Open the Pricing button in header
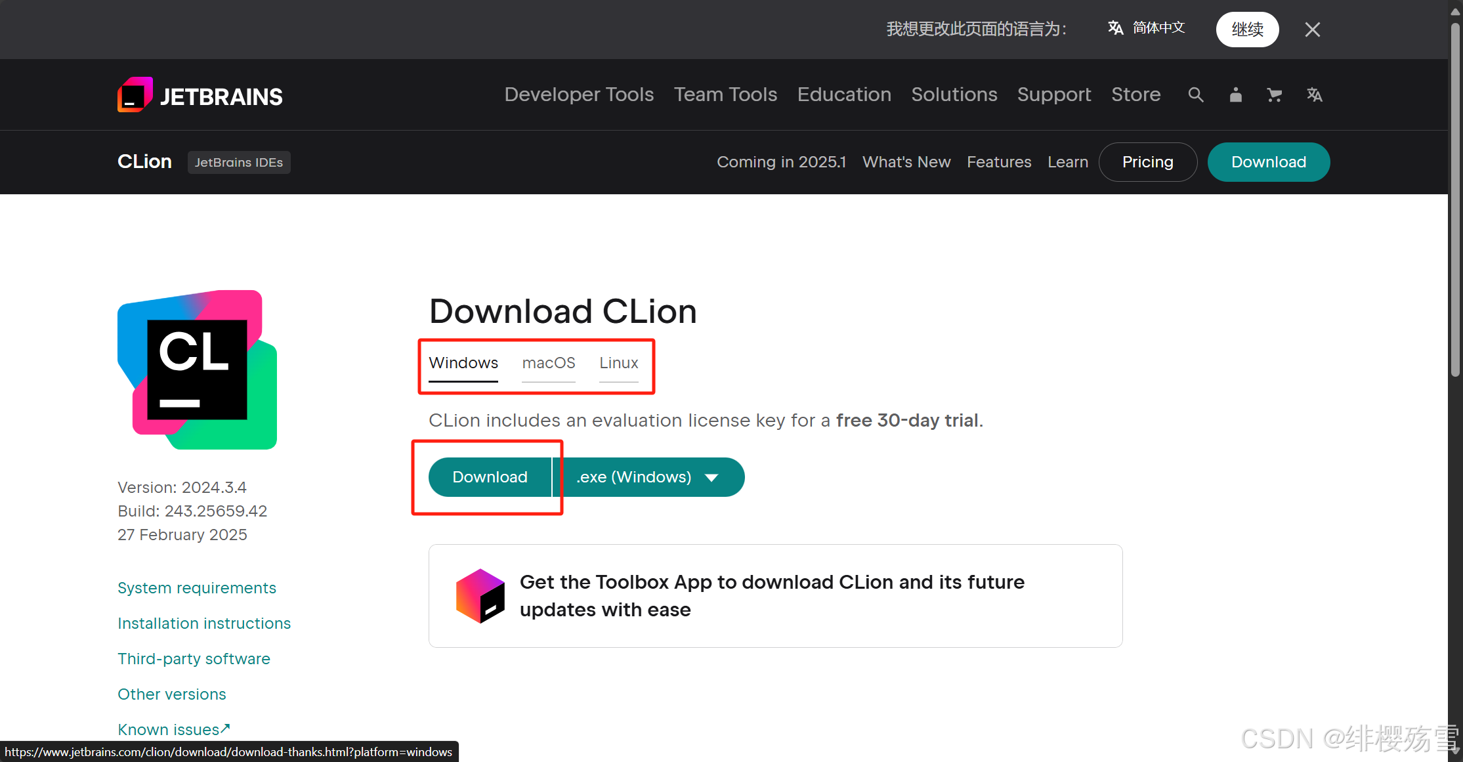The width and height of the screenshot is (1463, 762). tap(1147, 162)
